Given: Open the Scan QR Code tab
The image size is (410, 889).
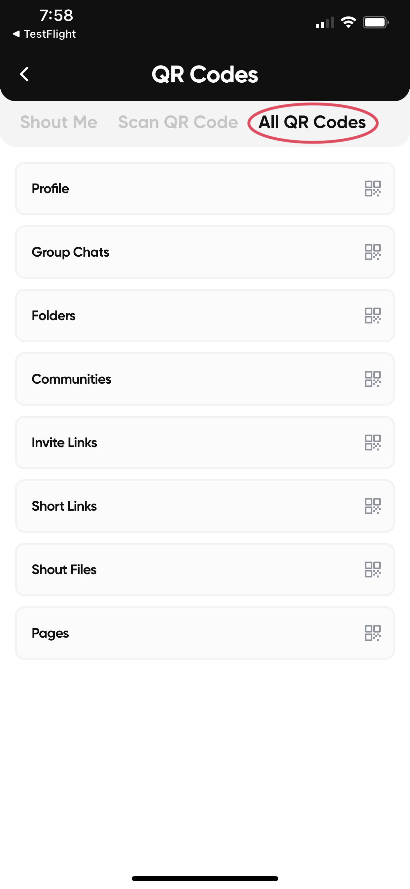Looking at the screenshot, I should point(178,122).
